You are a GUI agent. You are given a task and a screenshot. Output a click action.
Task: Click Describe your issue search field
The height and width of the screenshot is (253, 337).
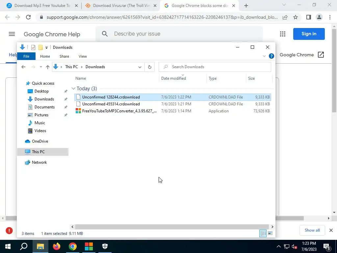tap(179, 34)
